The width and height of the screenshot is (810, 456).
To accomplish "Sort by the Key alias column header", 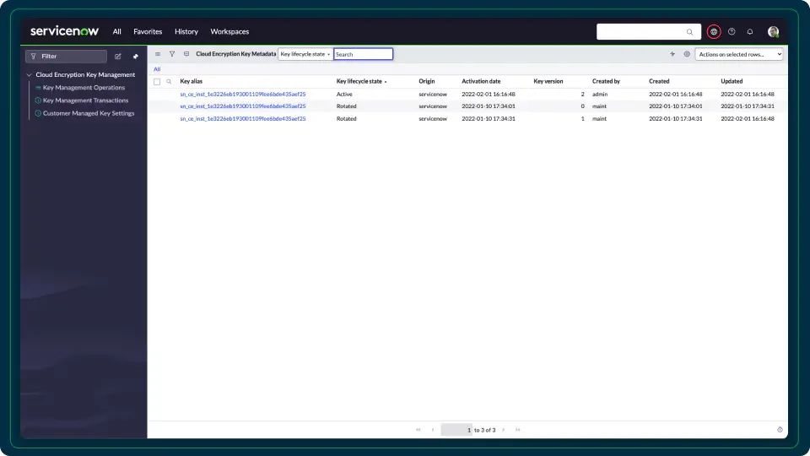I will 192,81.
